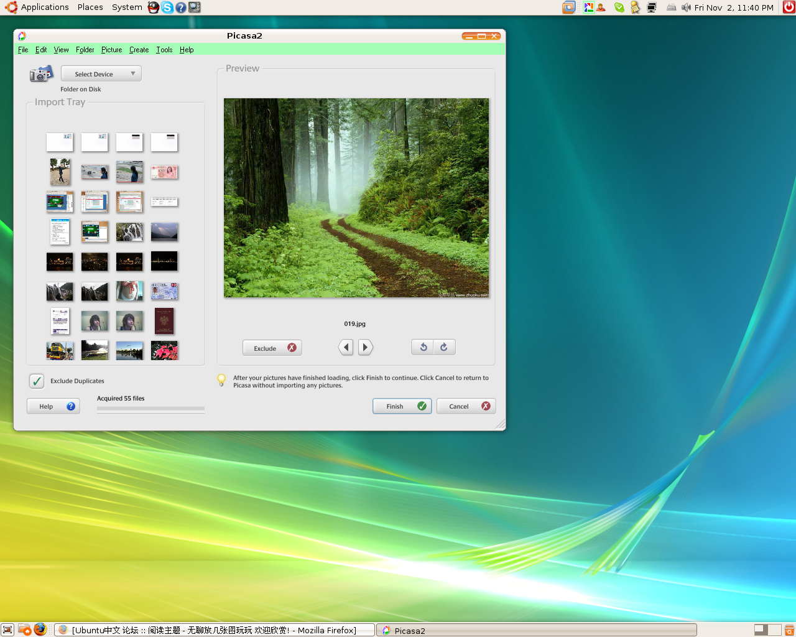The width and height of the screenshot is (796, 637).
Task: Select the belly with red bow thumbnail
Action: tap(129, 291)
